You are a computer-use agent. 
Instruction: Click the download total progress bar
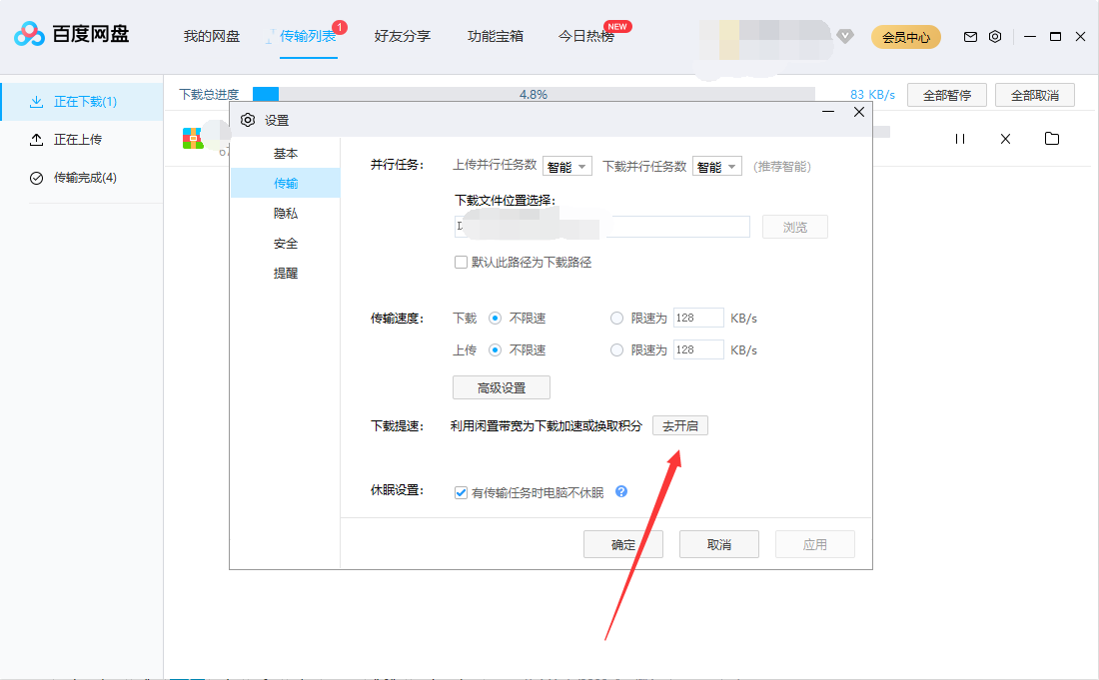point(534,95)
